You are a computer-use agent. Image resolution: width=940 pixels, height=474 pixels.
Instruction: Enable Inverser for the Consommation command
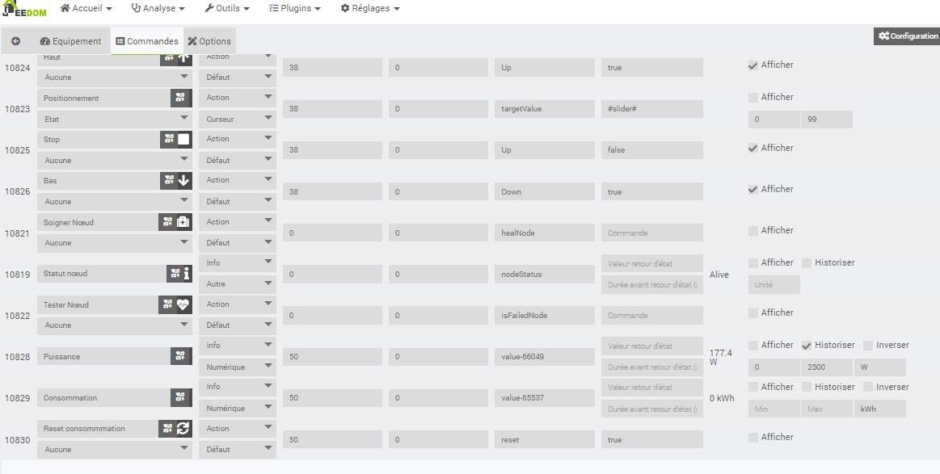pos(868,387)
